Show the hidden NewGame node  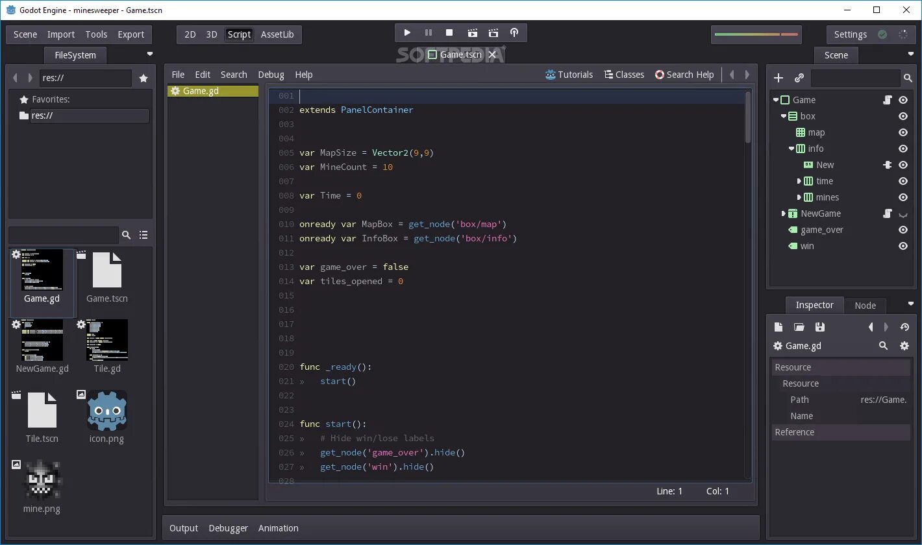[x=903, y=214]
